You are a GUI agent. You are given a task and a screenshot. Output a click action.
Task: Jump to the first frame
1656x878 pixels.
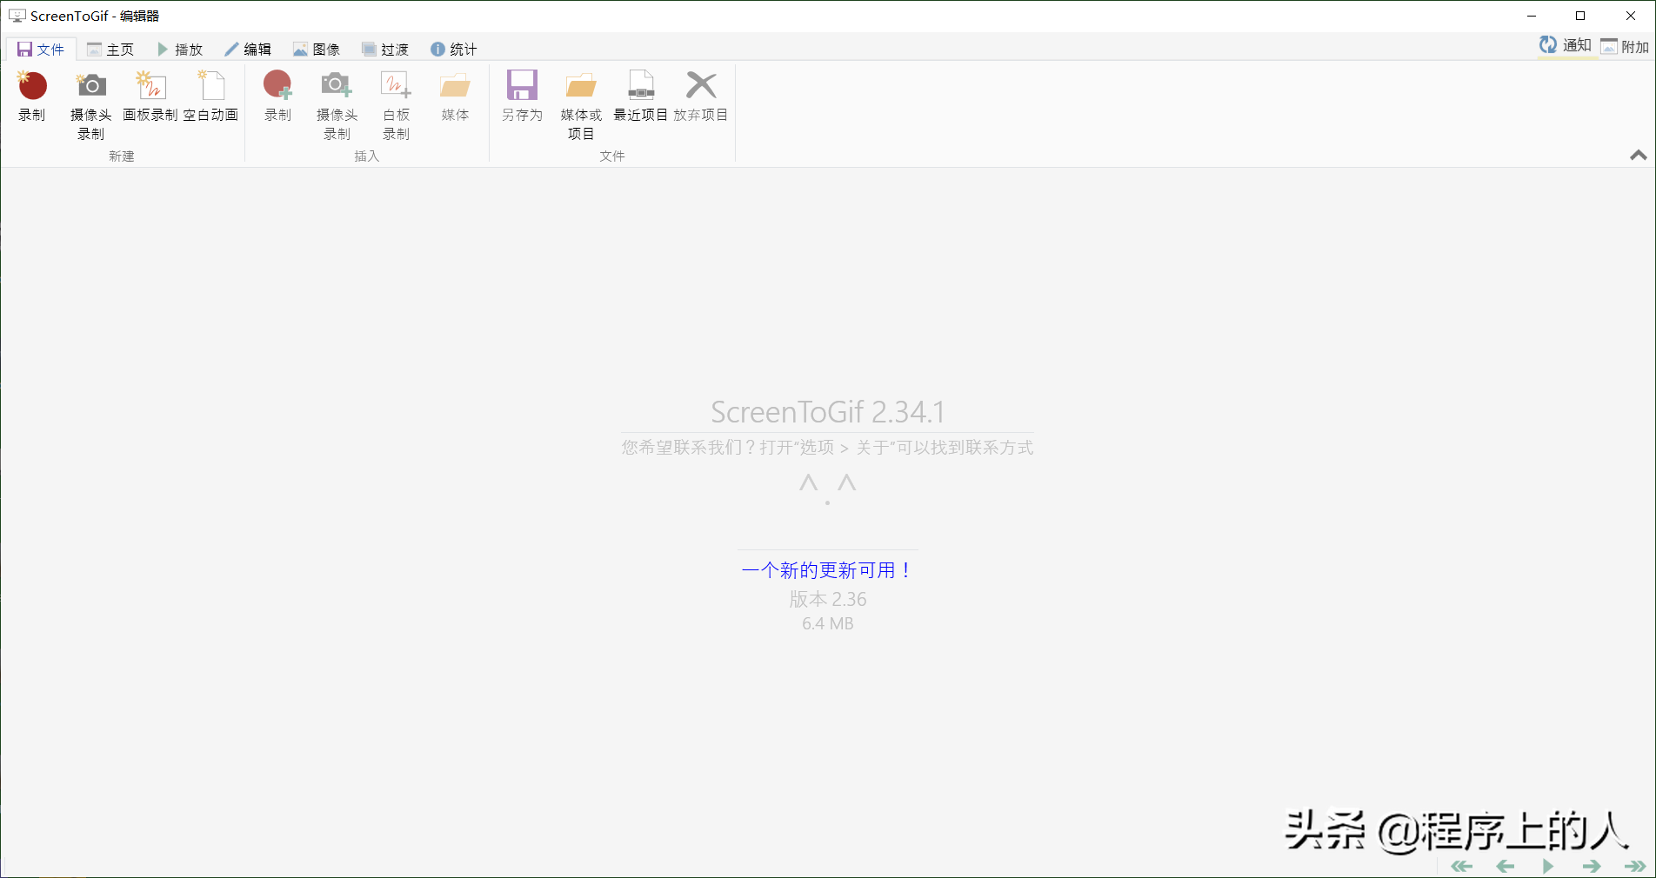(x=1462, y=866)
